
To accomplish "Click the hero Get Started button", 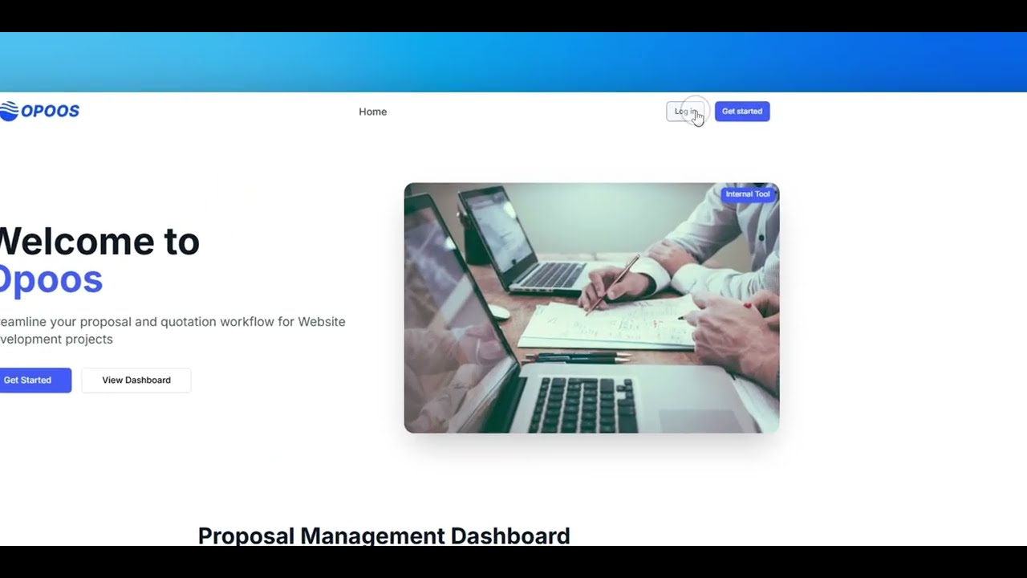I will 35,381.
